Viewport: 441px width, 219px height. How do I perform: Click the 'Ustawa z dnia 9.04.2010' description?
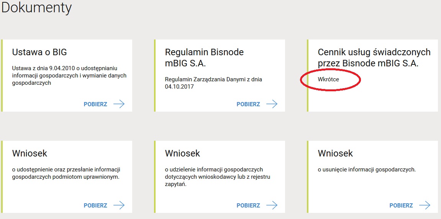(x=69, y=76)
